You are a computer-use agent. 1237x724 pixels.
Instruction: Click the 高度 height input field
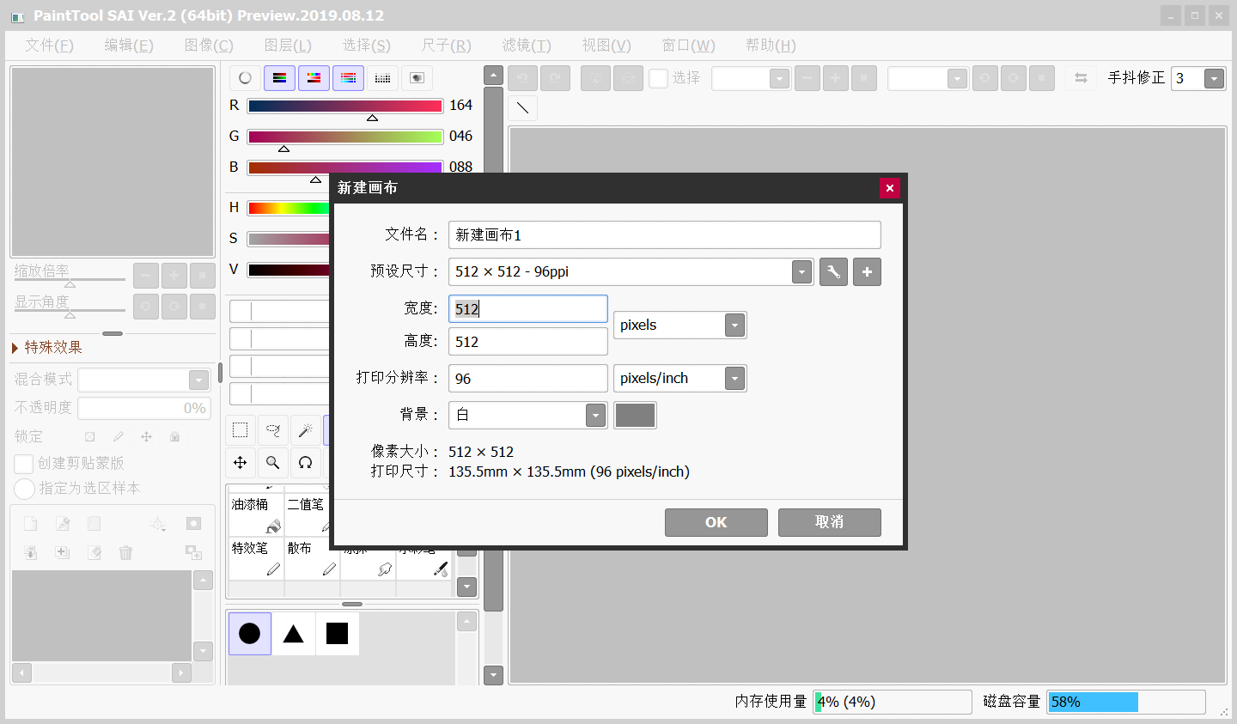coord(528,342)
